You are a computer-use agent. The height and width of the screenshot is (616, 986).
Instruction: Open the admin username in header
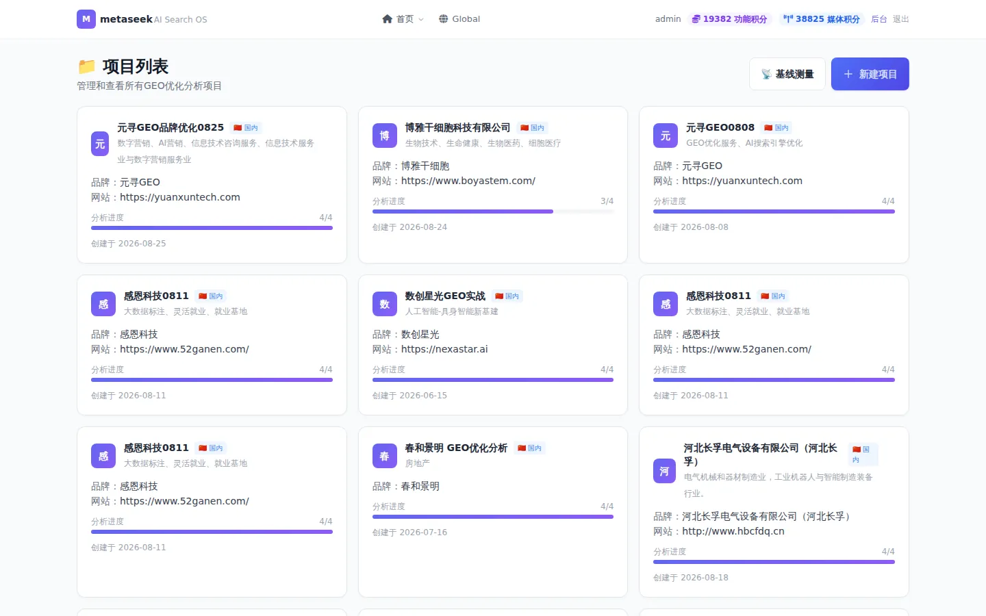point(668,19)
